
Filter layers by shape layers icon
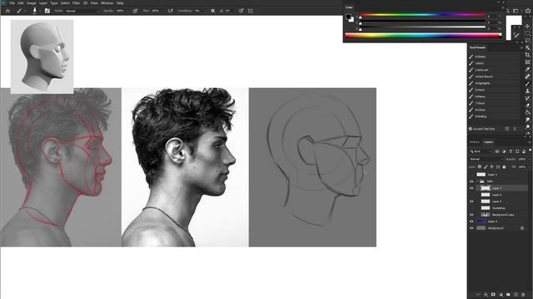point(517,151)
